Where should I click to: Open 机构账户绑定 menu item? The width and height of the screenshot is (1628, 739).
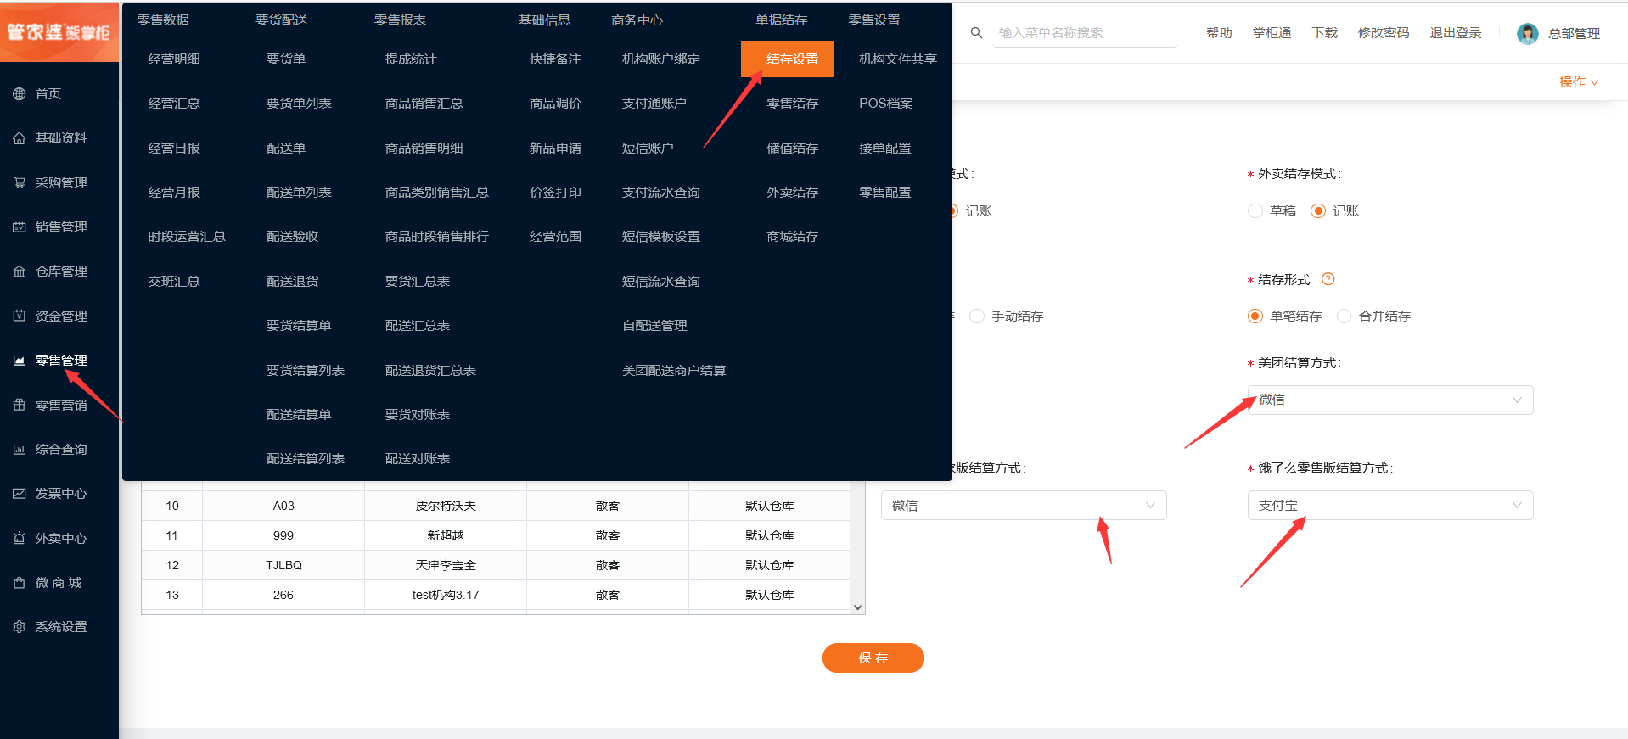coord(661,59)
